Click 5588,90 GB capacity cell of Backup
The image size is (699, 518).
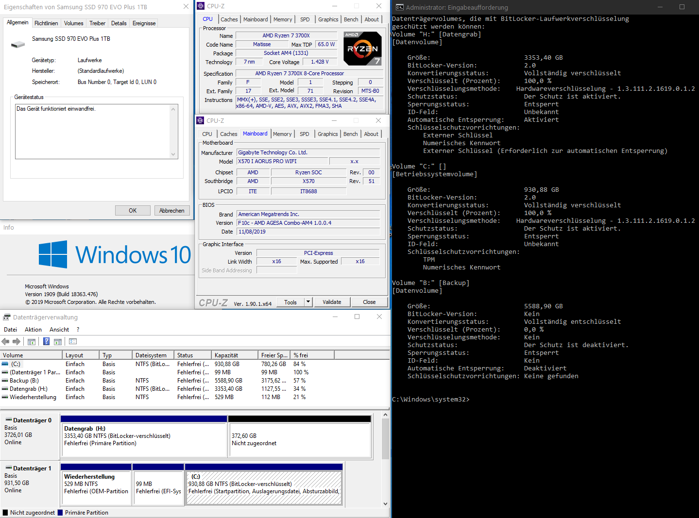[x=228, y=381]
